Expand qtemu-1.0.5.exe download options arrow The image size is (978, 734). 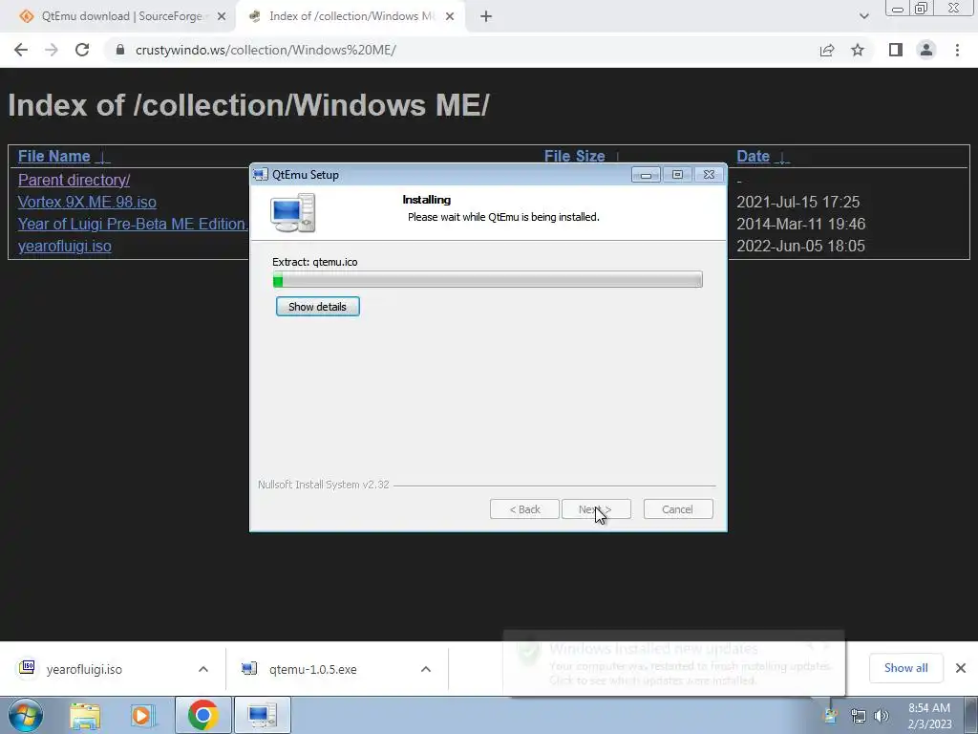[x=426, y=669]
